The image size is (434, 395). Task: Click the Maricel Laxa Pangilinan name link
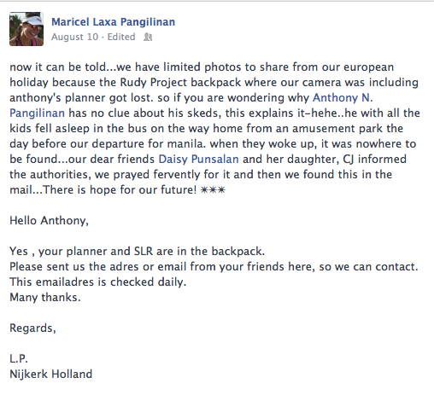tap(114, 22)
